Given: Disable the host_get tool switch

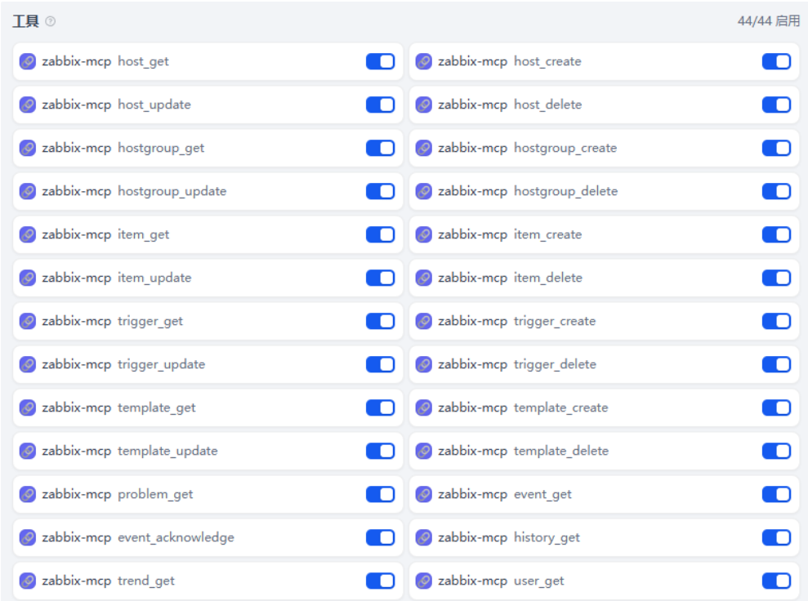Looking at the screenshot, I should pyautogui.click(x=380, y=61).
